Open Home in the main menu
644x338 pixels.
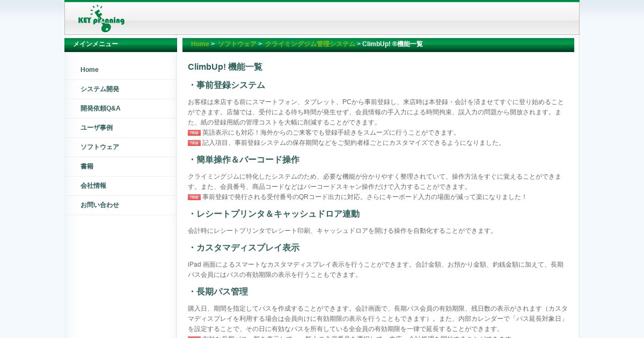coord(121,70)
